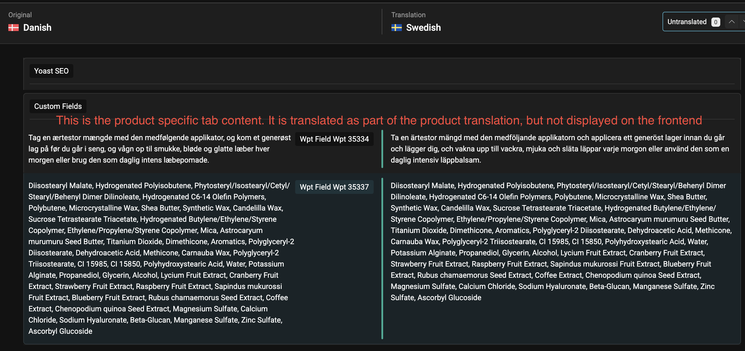The image size is (745, 351).
Task: Click the red product specific tab notice
Action: tap(379, 120)
